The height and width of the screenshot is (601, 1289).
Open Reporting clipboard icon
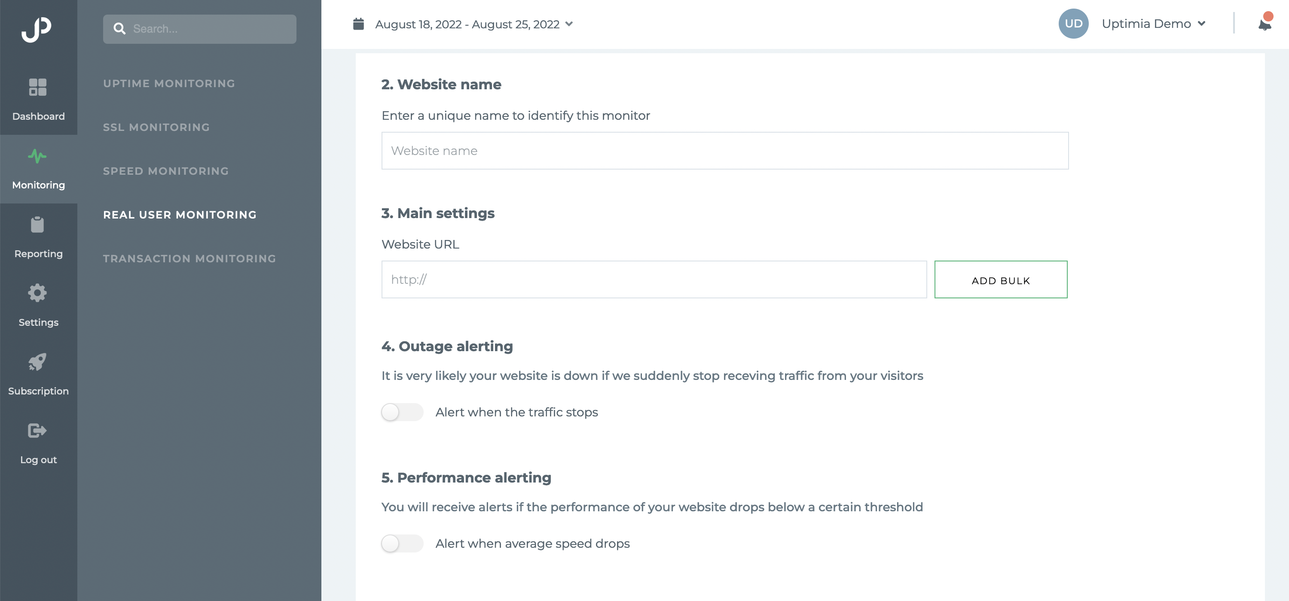[37, 225]
